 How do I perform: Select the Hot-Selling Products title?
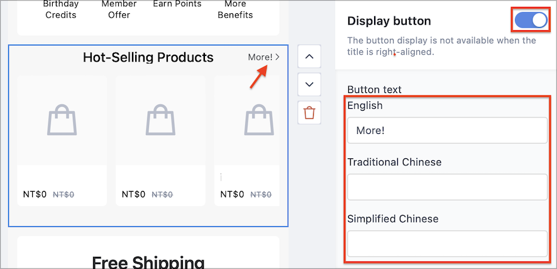coord(148,57)
